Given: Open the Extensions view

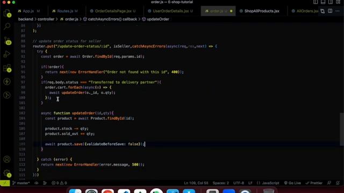Looking at the screenshot, I should coord(7,68).
